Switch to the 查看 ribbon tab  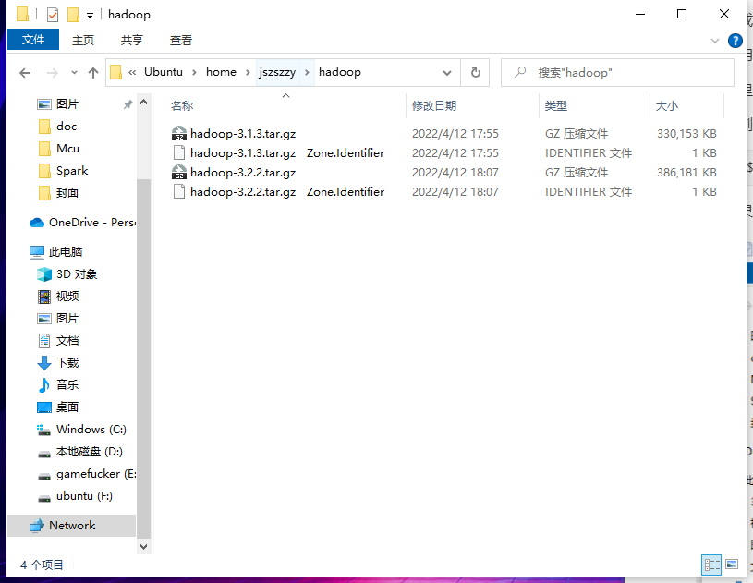point(180,41)
